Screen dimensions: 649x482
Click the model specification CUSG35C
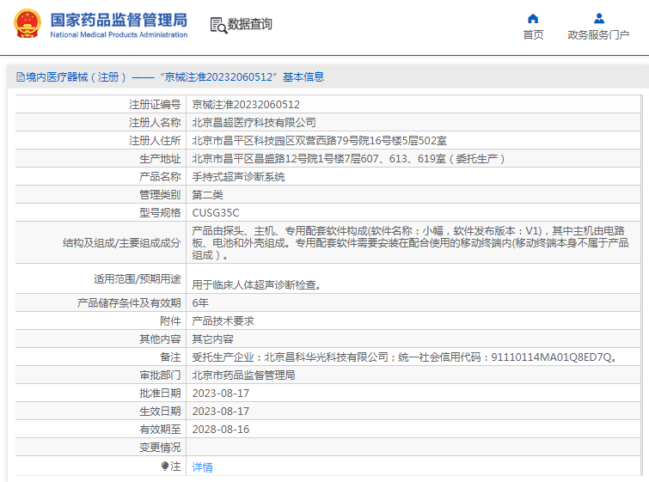(215, 212)
